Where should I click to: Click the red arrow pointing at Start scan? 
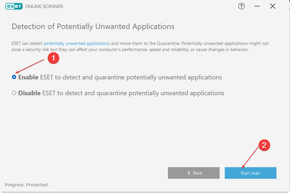click(250, 157)
